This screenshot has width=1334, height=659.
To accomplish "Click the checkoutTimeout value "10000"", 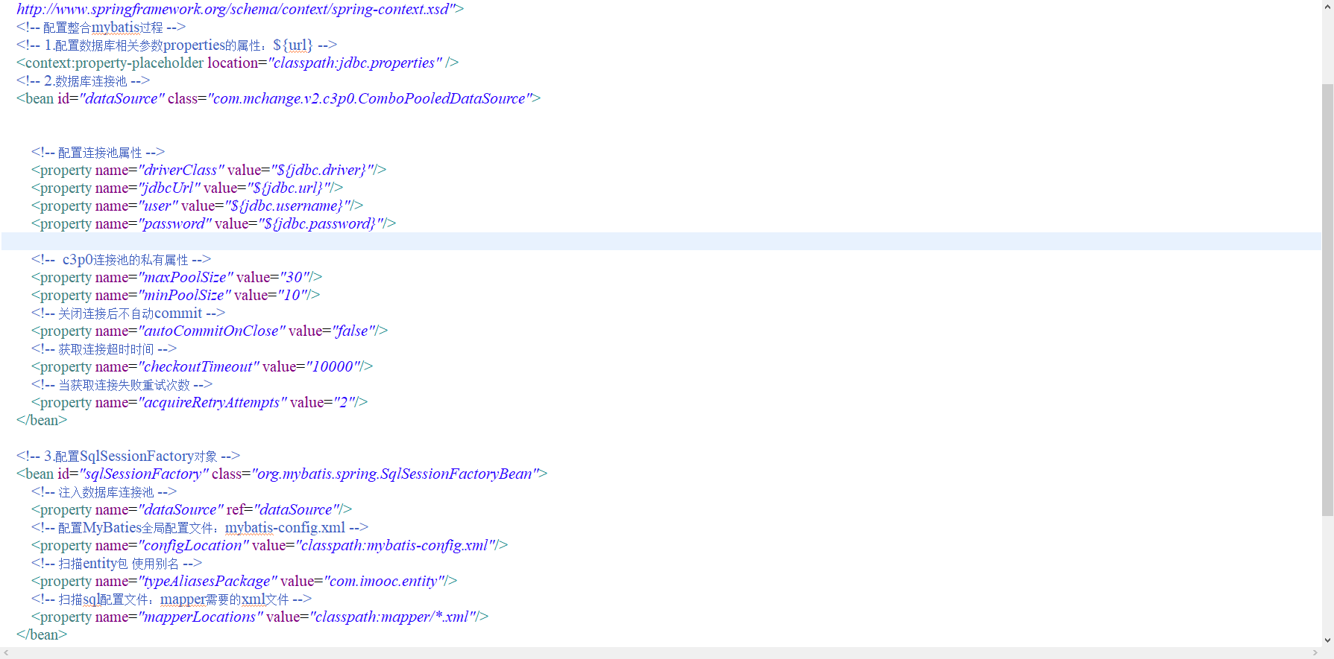I will 333,367.
